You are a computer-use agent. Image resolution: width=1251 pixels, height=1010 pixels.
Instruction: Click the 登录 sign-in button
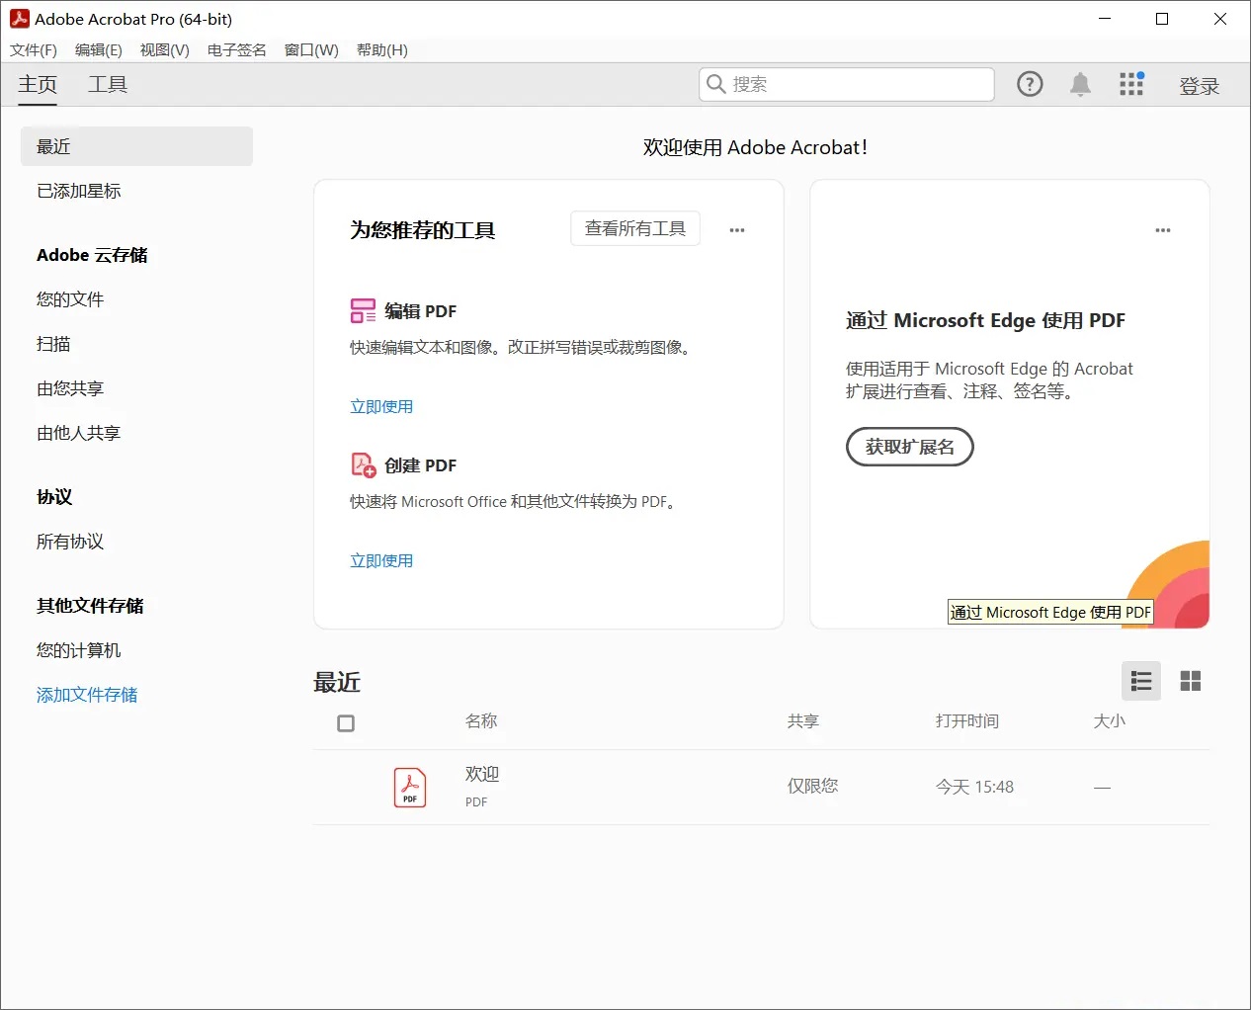pos(1200,86)
